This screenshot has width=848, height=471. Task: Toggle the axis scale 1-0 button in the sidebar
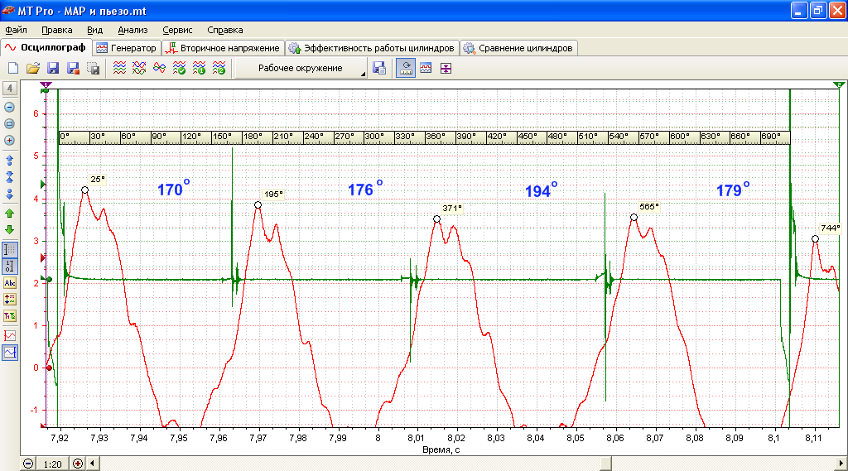click(x=10, y=266)
